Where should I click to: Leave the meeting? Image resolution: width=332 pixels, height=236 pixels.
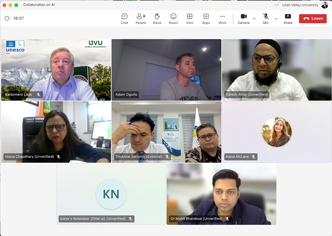click(x=312, y=19)
